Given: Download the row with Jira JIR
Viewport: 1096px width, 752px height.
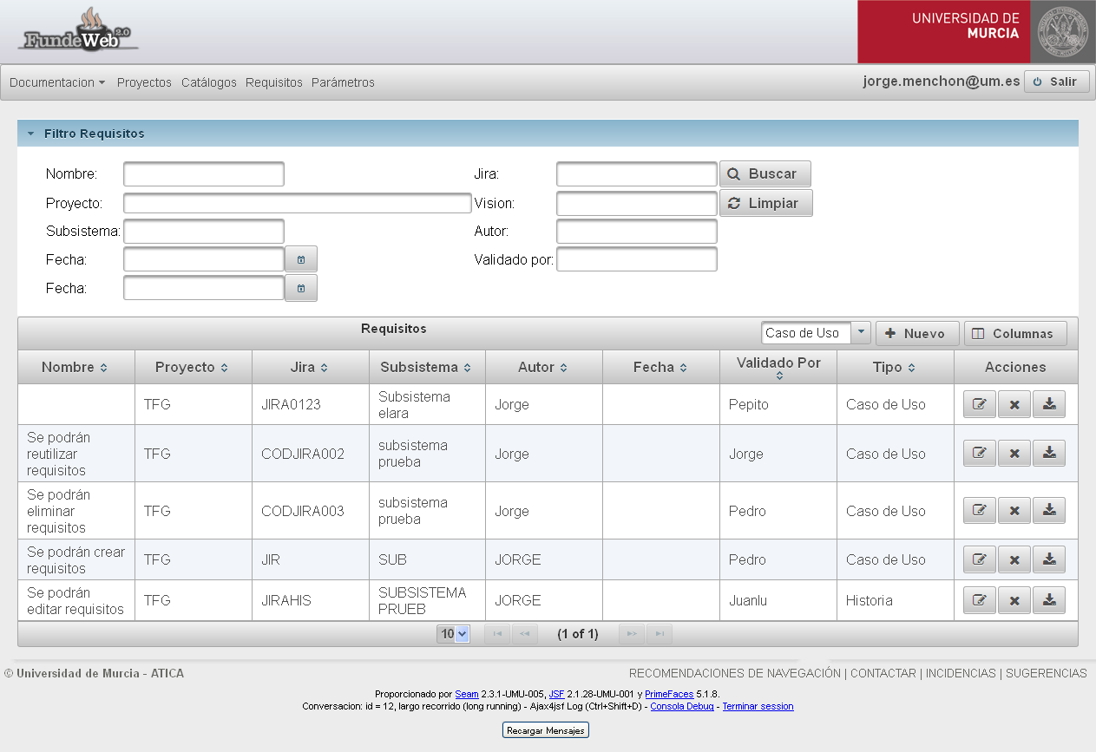Looking at the screenshot, I should 1049,559.
